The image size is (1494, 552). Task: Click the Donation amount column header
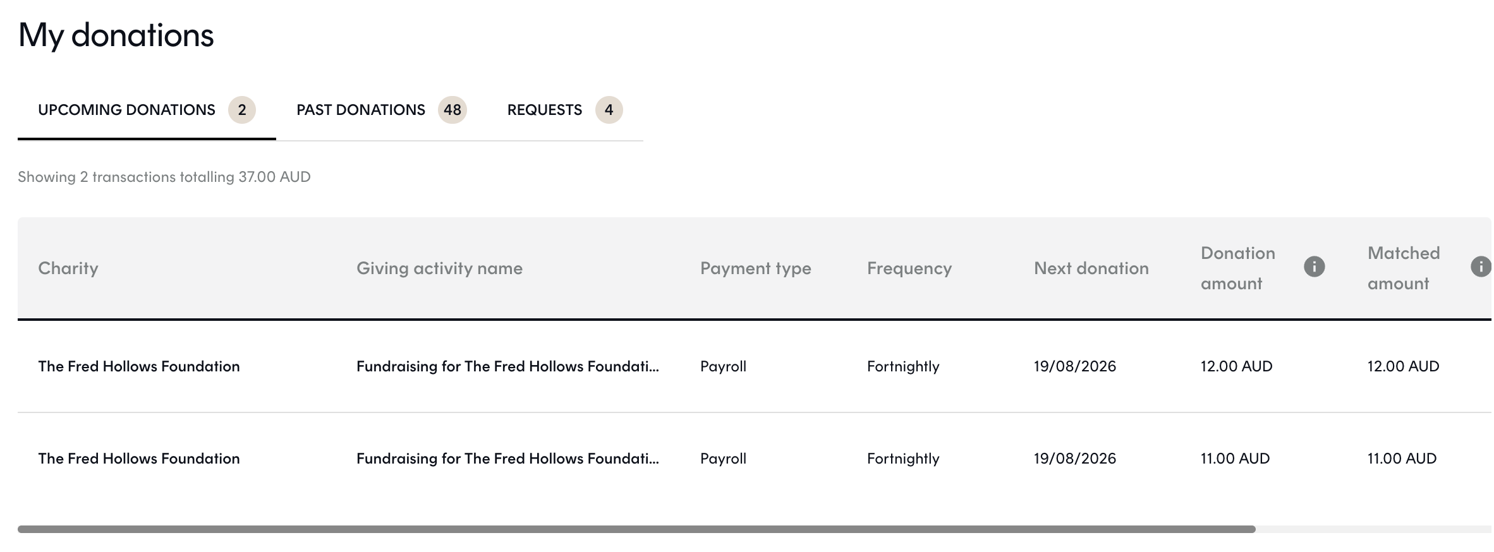1238,268
